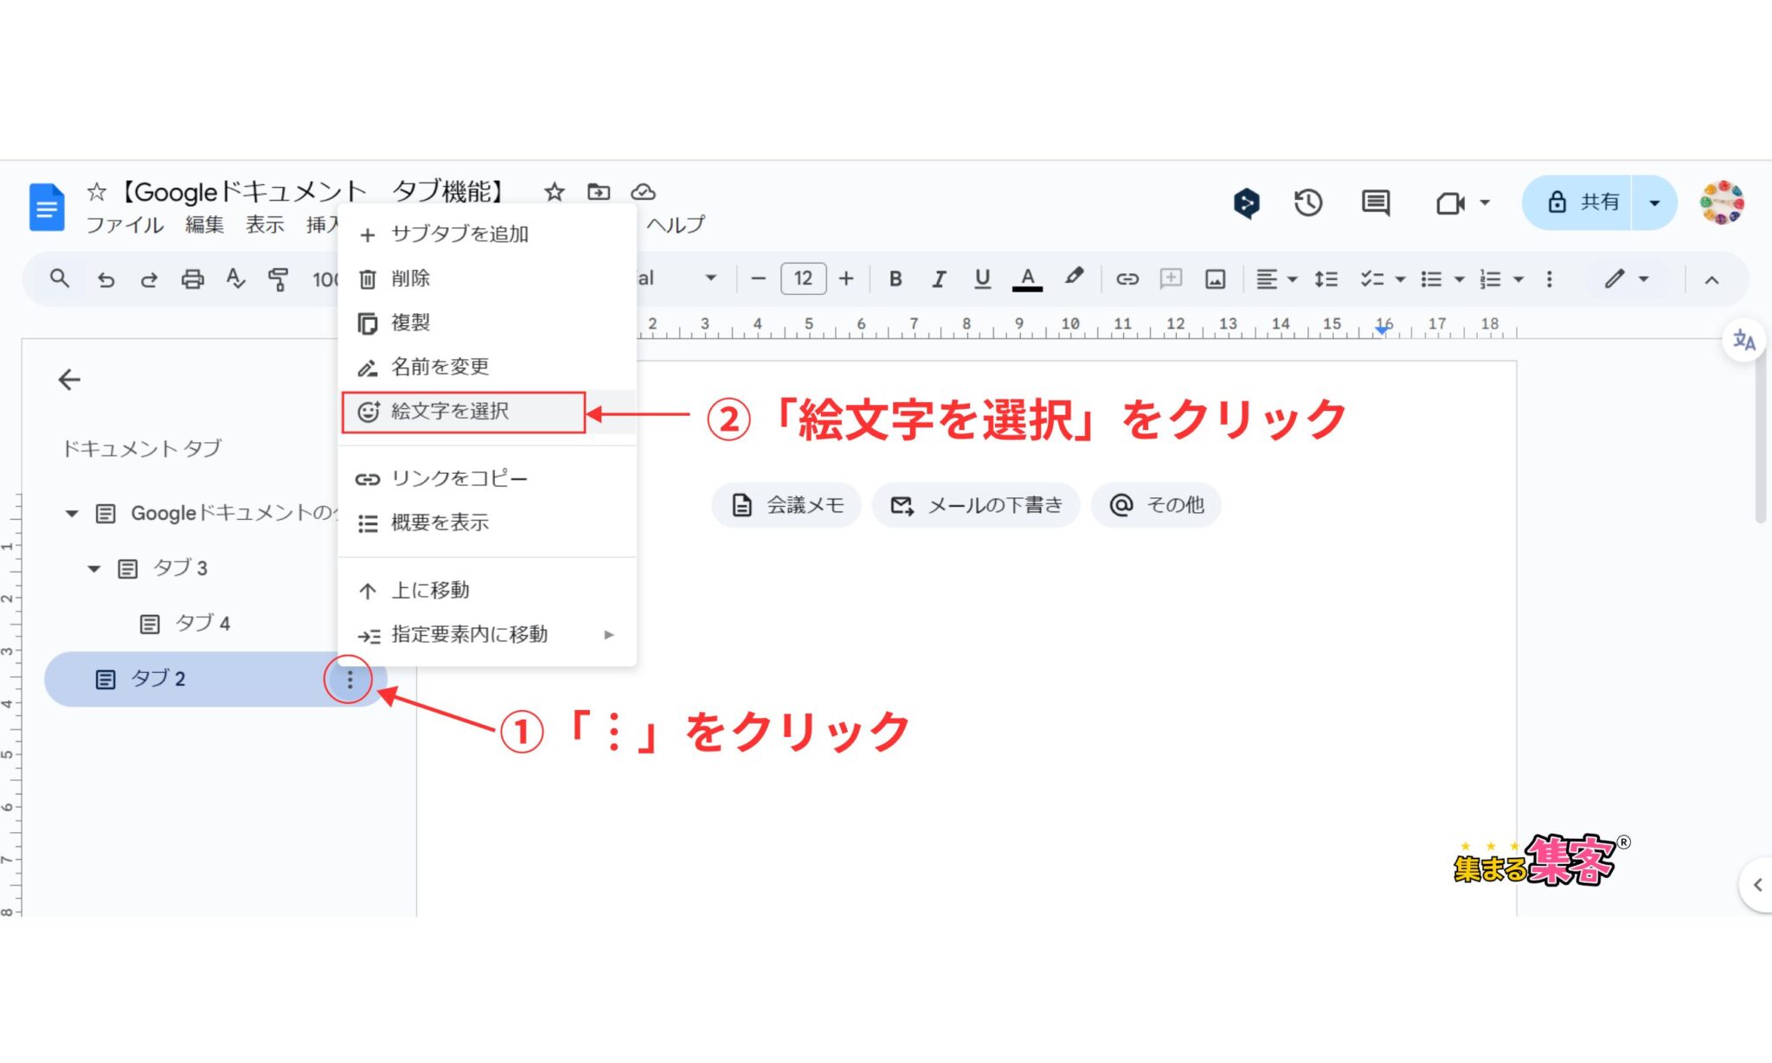1772x1063 pixels.
Task: Open the camera call options dropdown arrow
Action: click(x=1485, y=203)
